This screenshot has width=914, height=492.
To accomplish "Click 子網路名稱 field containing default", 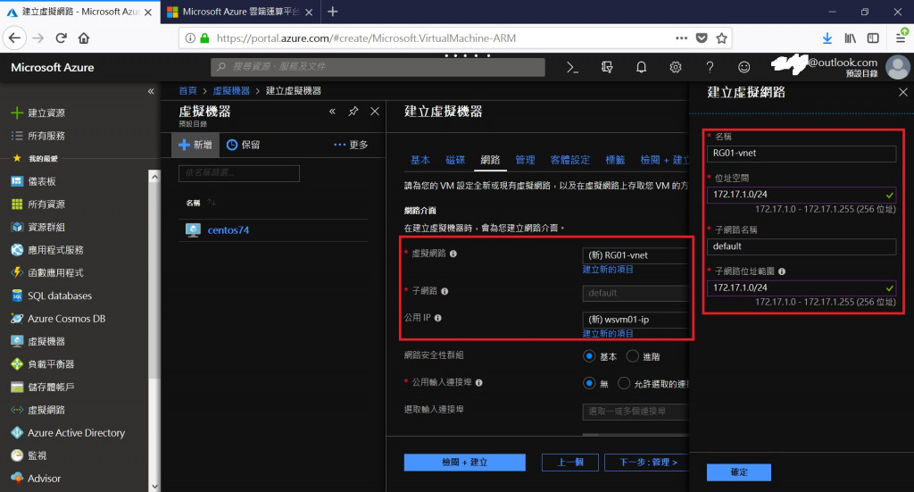I will [x=802, y=246].
